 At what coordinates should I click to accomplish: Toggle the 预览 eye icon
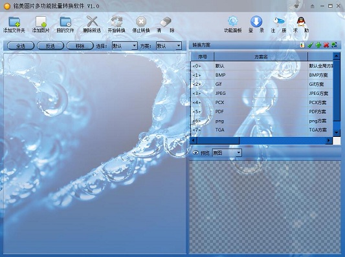195,152
